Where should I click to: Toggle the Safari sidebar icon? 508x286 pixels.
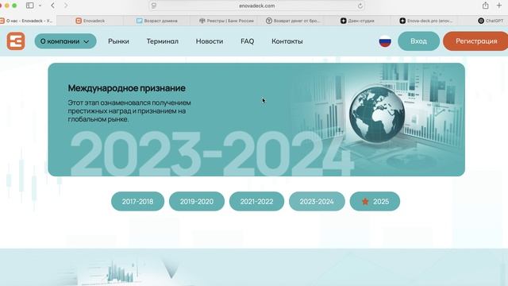click(x=30, y=6)
